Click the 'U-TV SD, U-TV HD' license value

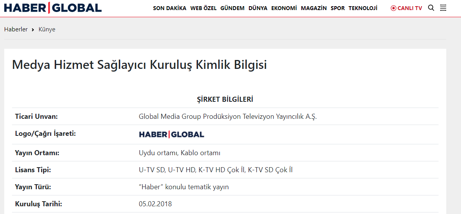point(216,170)
